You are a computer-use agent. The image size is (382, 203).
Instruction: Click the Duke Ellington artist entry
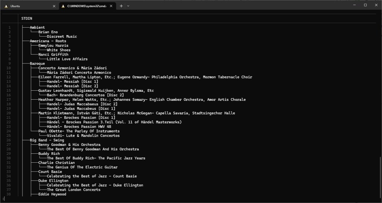coord(53,181)
